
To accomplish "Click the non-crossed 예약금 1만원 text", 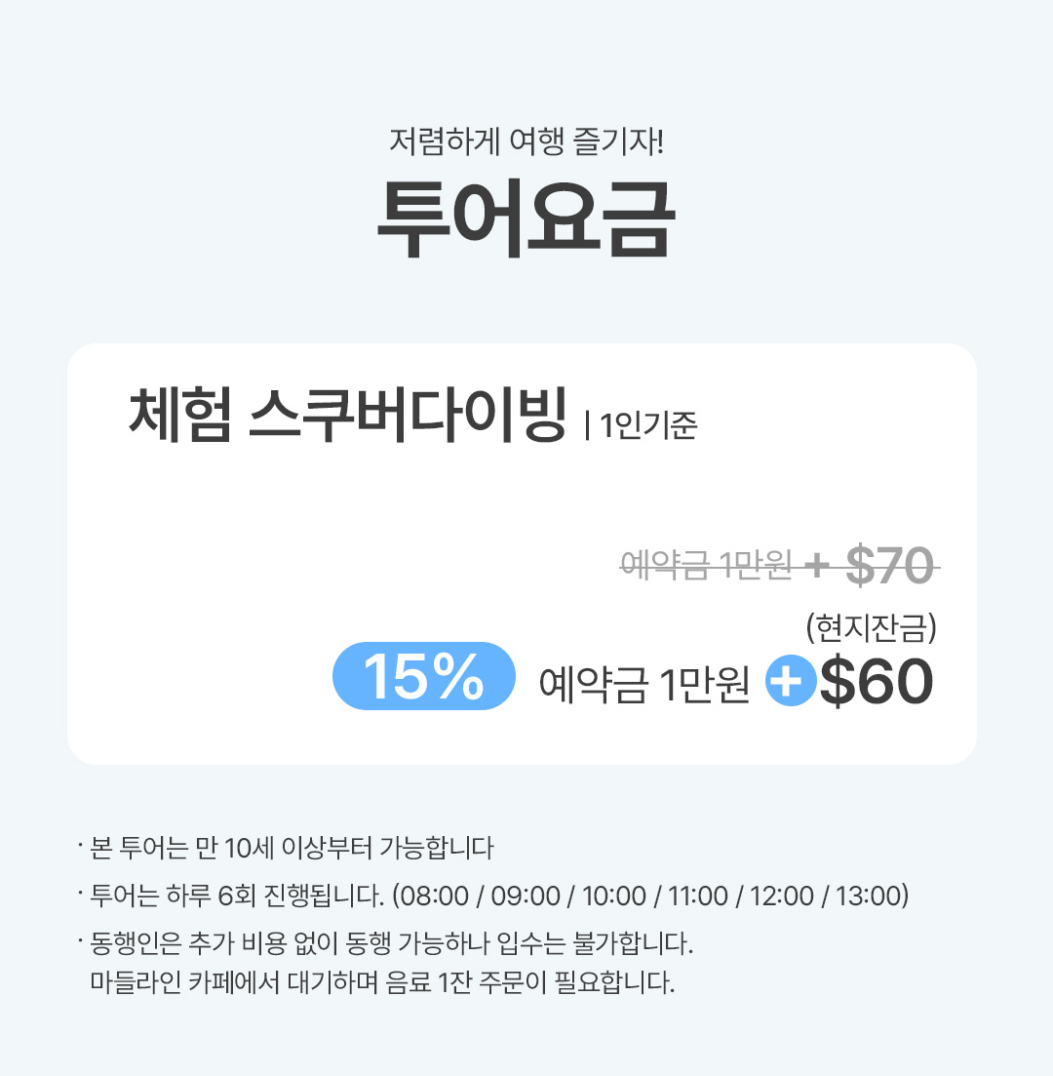I will pyautogui.click(x=644, y=686).
